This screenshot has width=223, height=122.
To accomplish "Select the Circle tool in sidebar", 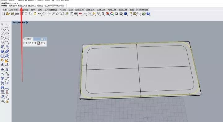I will [x=2, y=33].
